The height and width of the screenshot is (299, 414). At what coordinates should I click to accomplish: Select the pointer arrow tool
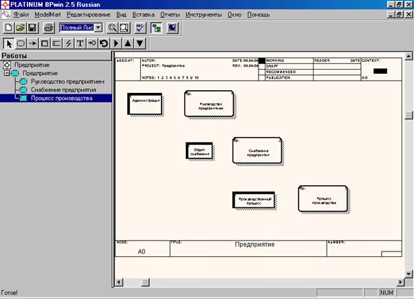coord(8,43)
